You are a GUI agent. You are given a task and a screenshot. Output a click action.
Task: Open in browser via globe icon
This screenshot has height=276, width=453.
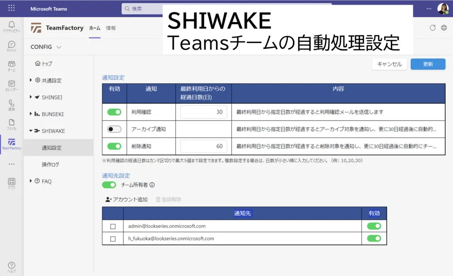pyautogui.click(x=444, y=28)
